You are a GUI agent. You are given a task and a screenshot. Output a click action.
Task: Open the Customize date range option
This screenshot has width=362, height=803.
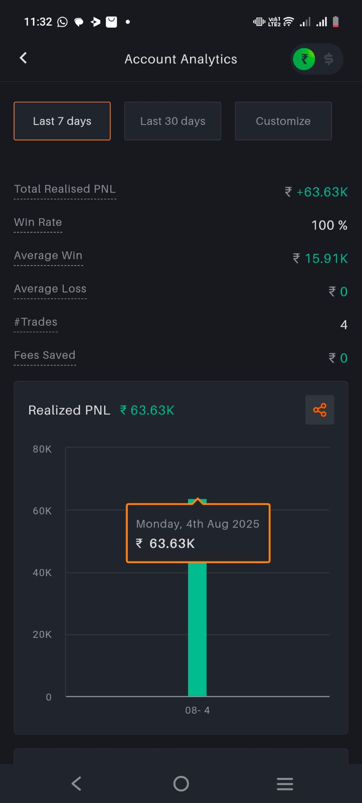coord(283,121)
